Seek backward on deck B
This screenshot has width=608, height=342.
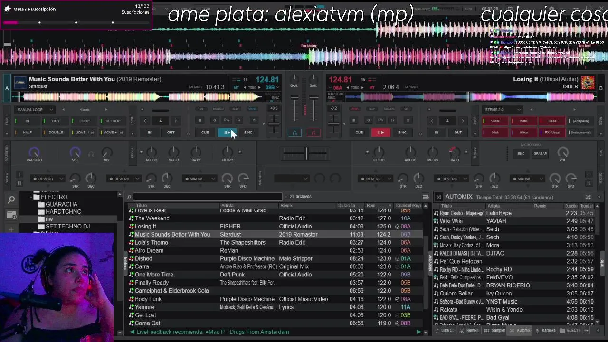tap(368, 121)
